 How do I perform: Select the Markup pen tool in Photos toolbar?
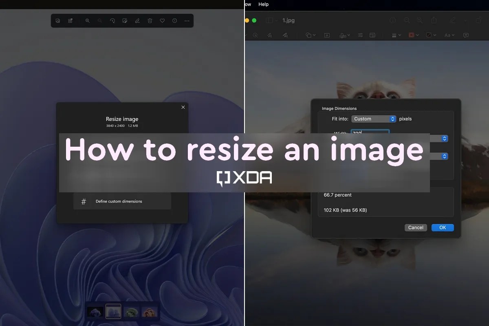pos(137,21)
